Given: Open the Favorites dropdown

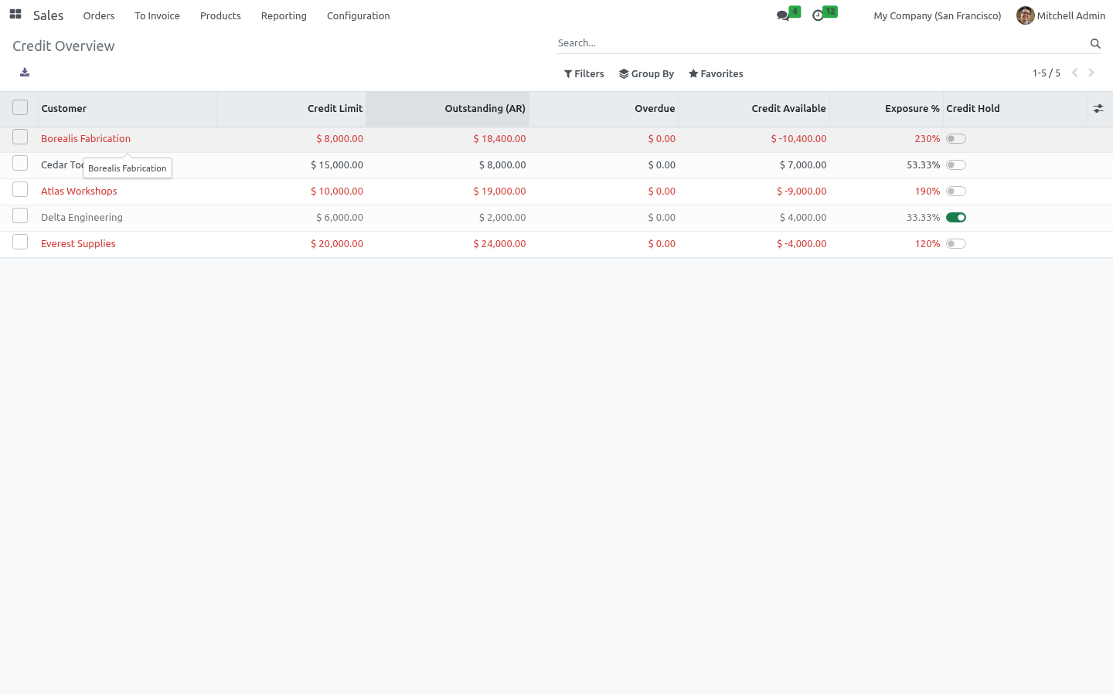Looking at the screenshot, I should click(716, 74).
